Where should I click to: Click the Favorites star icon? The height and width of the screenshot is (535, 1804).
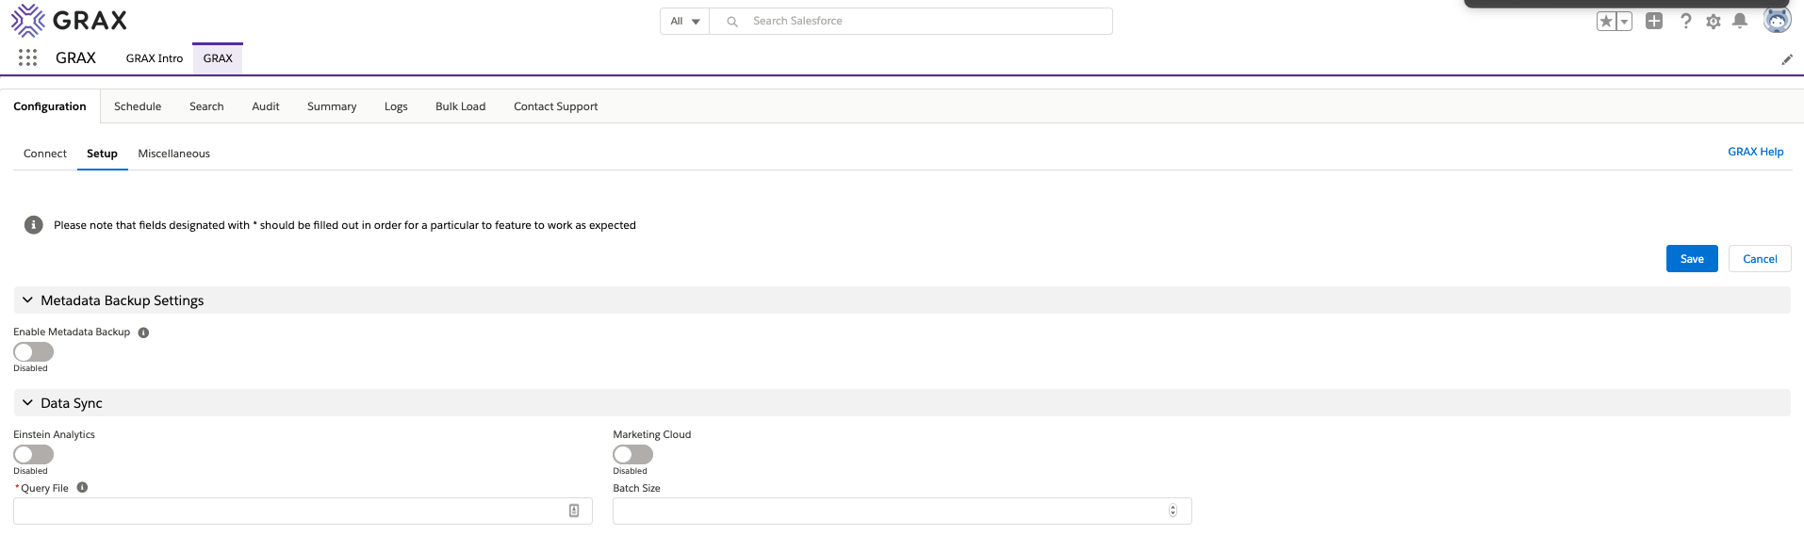point(1606,22)
